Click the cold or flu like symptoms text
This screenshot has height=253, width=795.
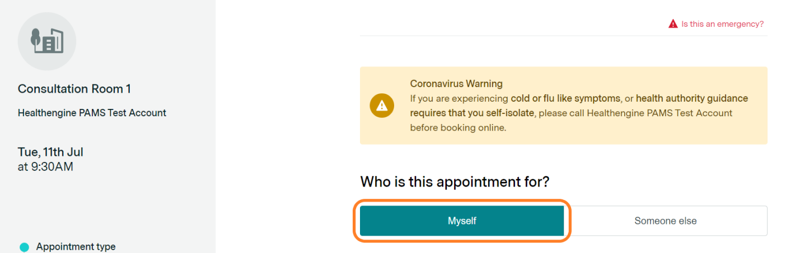click(565, 98)
